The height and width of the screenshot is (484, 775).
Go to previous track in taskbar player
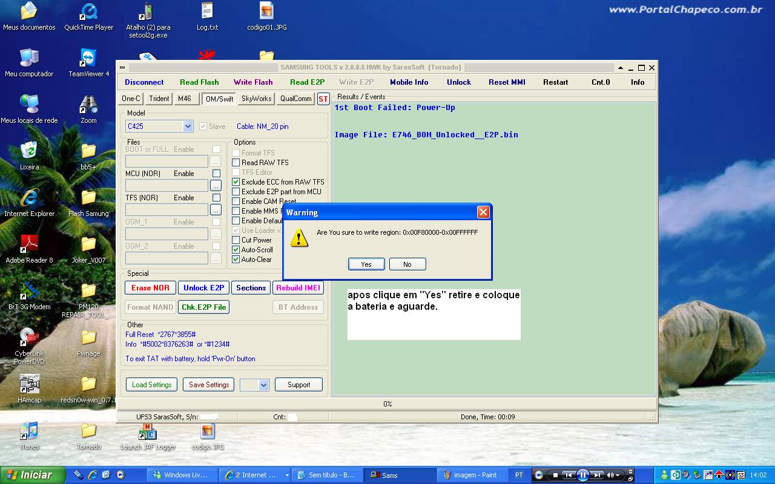[x=568, y=476]
